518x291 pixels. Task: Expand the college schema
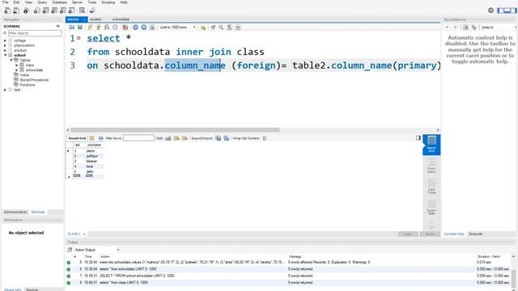pos(6,40)
